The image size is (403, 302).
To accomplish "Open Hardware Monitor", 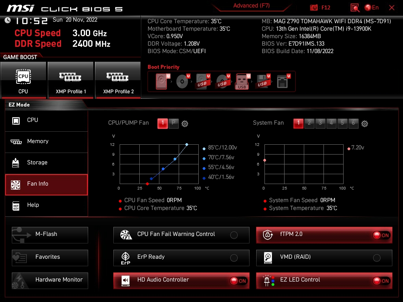I will pos(50,281).
